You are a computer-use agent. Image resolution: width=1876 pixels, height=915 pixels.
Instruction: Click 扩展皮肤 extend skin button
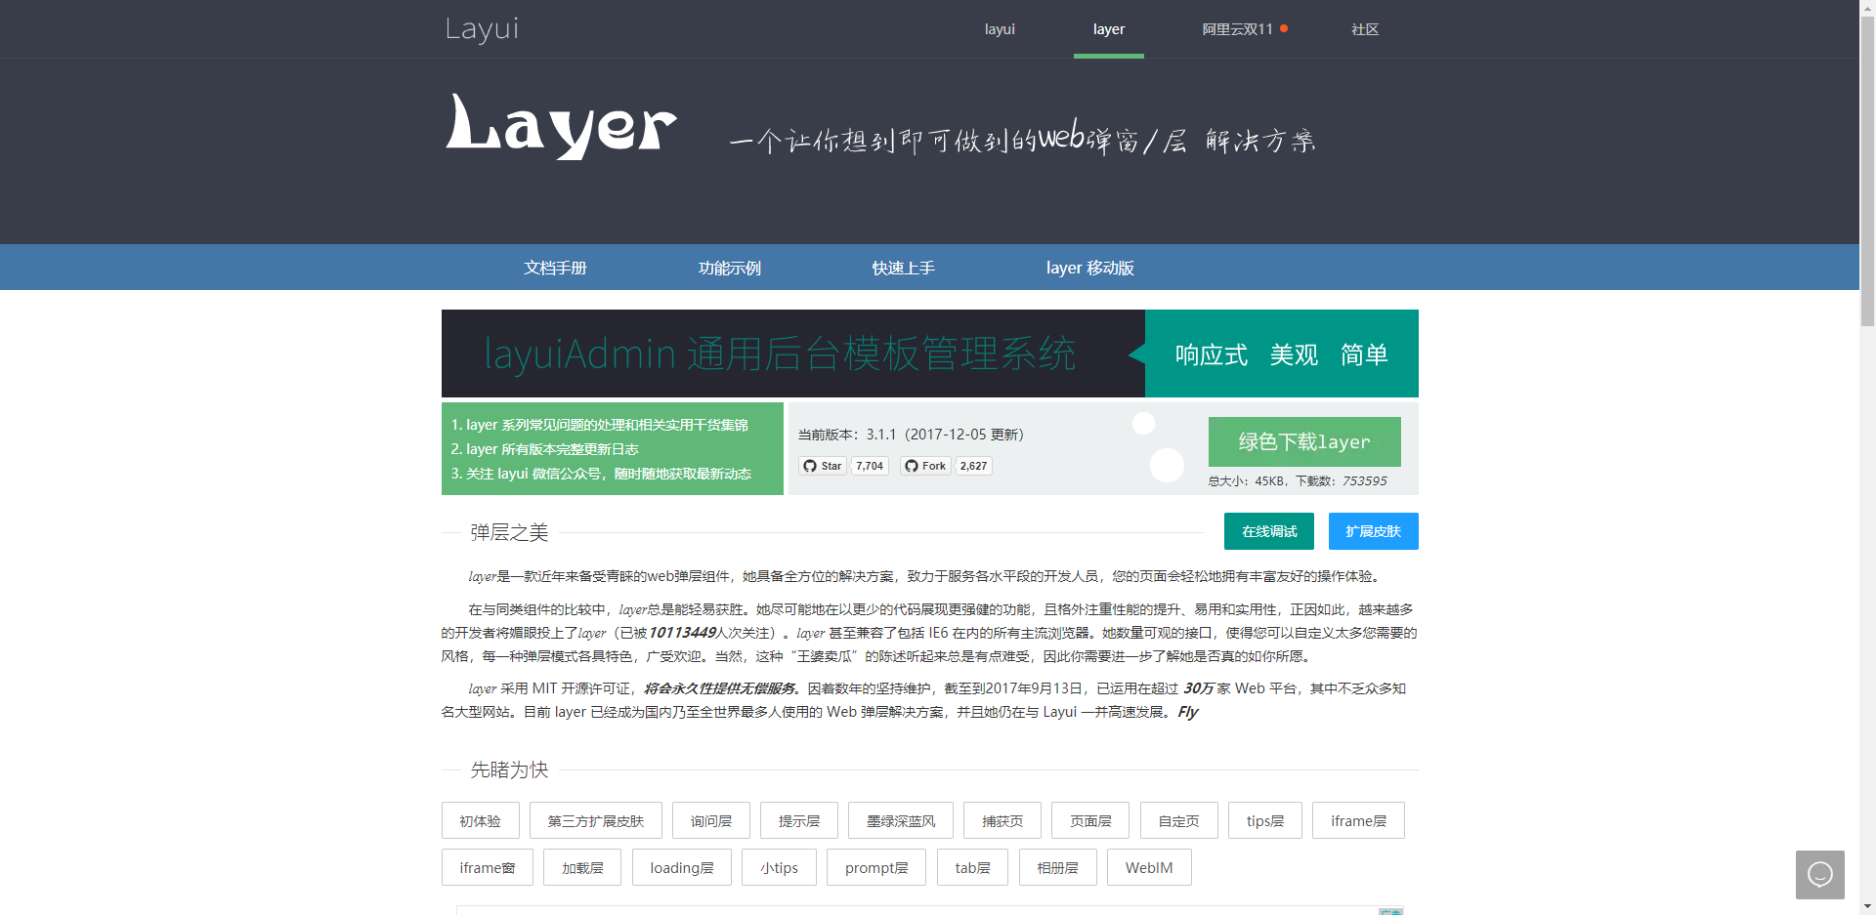[x=1374, y=531]
